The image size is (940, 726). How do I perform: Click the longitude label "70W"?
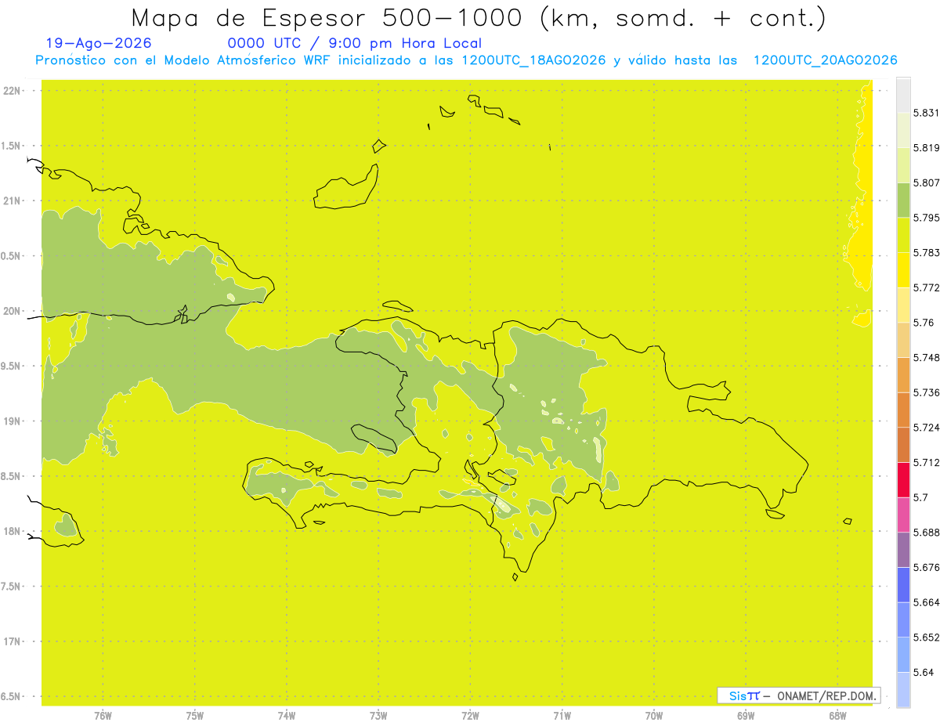click(654, 715)
